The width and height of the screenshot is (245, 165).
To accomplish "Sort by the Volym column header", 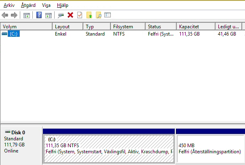I will (x=26, y=27).
